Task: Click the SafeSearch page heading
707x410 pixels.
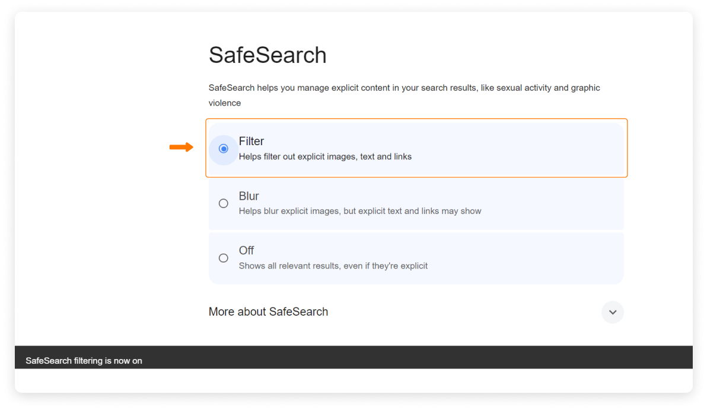Action: [267, 55]
